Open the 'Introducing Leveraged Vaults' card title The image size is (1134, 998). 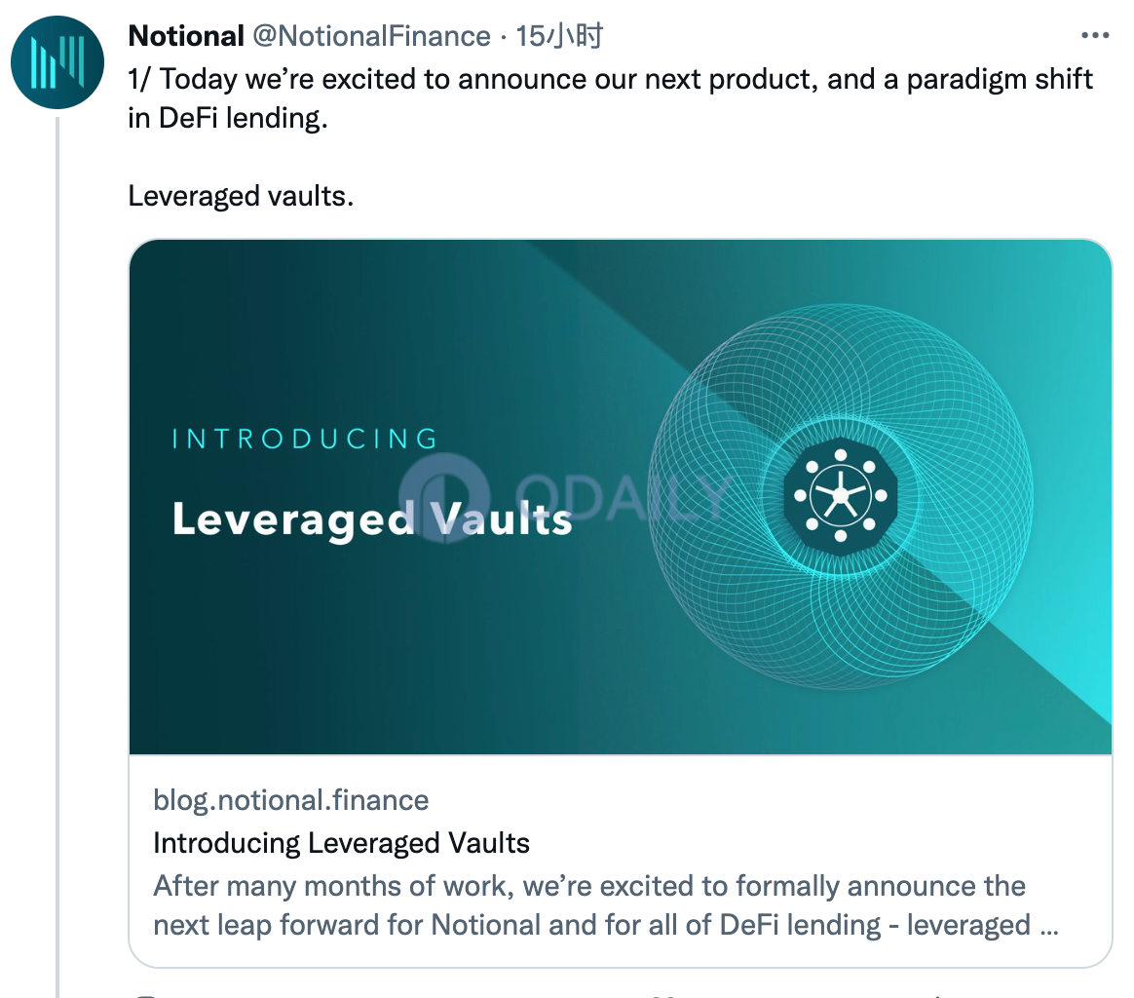click(341, 843)
